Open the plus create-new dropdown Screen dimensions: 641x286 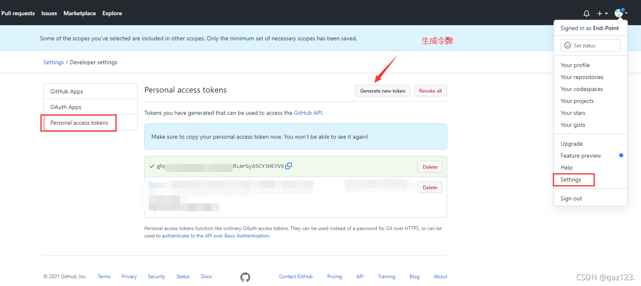pos(602,14)
